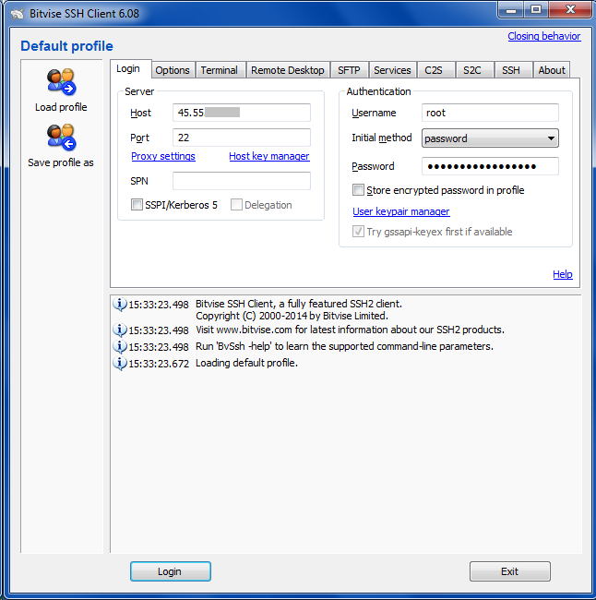Switch to the Remote Desktop tab

(x=288, y=70)
